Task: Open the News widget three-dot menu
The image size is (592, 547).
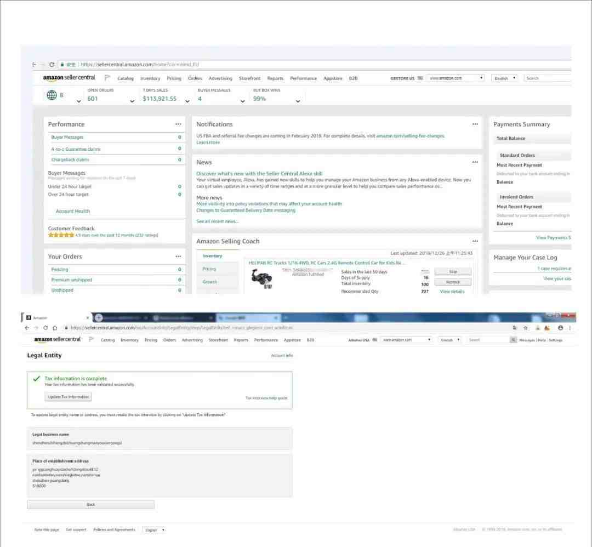Action: (475, 162)
